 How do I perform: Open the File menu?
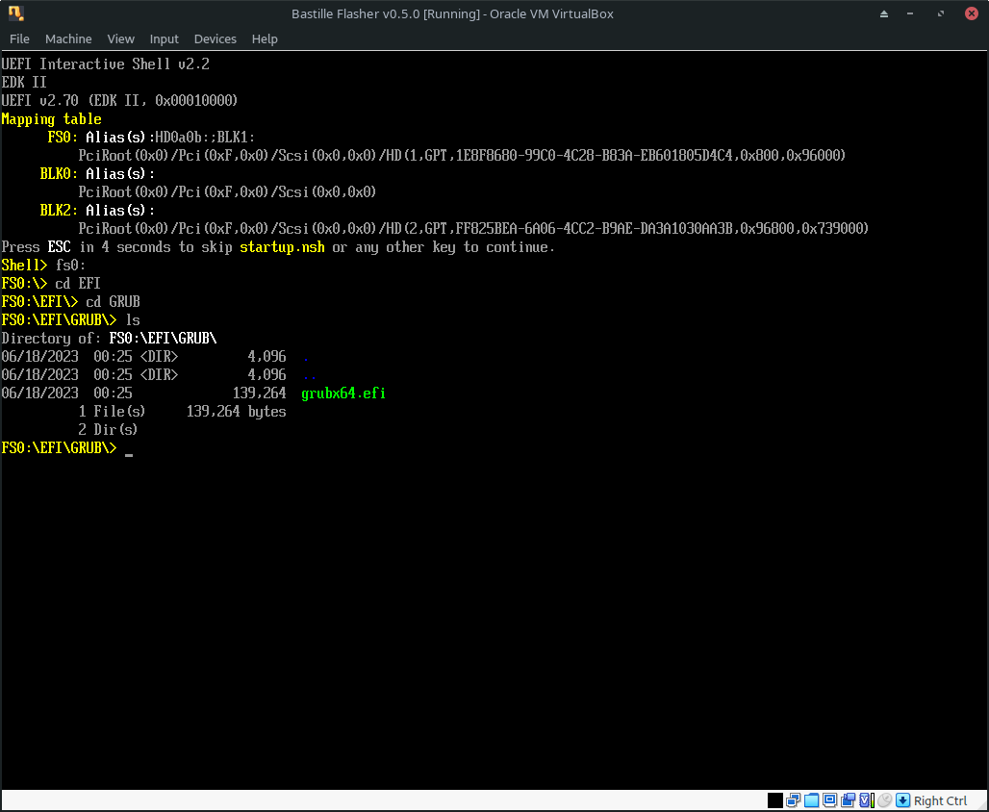pyautogui.click(x=19, y=39)
